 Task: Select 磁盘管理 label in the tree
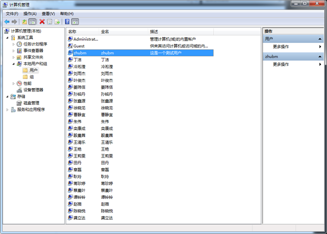point(31,103)
